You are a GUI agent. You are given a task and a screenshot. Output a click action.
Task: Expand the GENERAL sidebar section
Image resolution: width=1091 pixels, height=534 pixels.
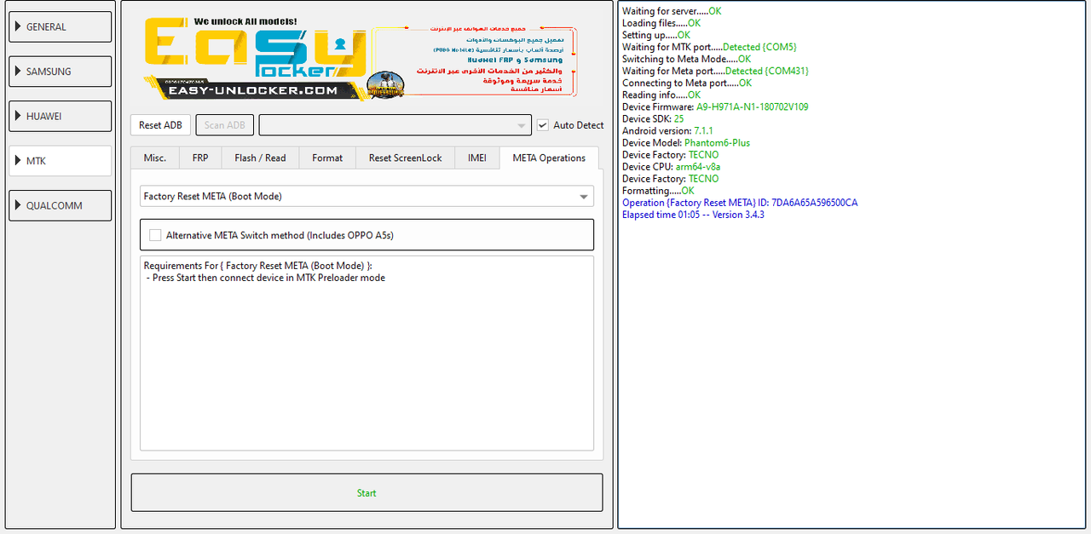pyautogui.click(x=60, y=26)
